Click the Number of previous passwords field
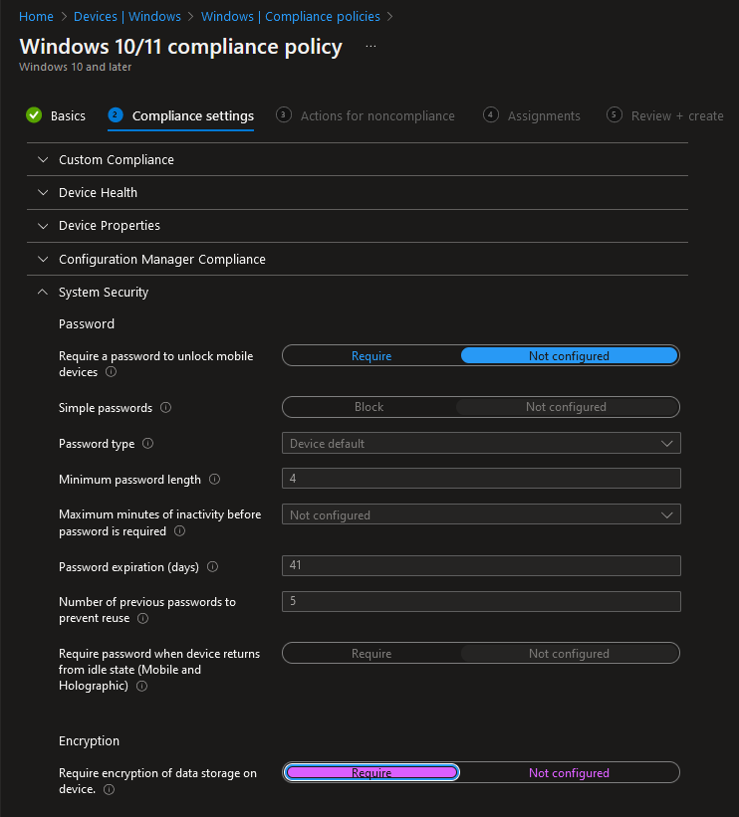This screenshot has width=739, height=817. (481, 601)
